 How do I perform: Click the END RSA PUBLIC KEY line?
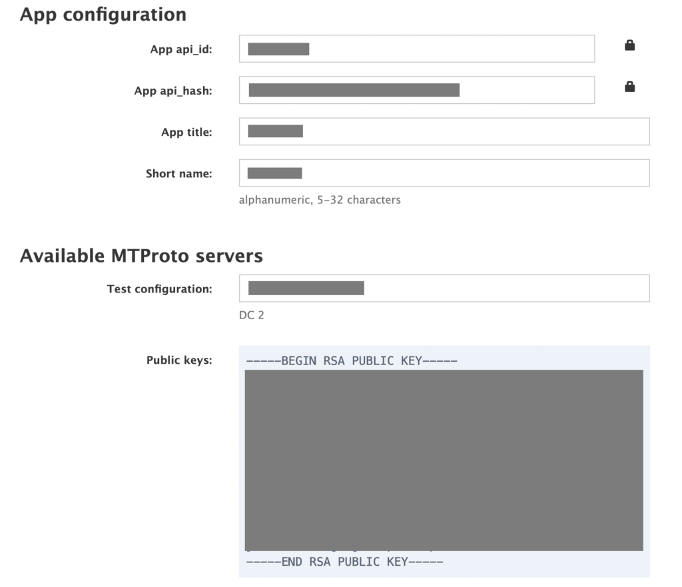click(344, 562)
